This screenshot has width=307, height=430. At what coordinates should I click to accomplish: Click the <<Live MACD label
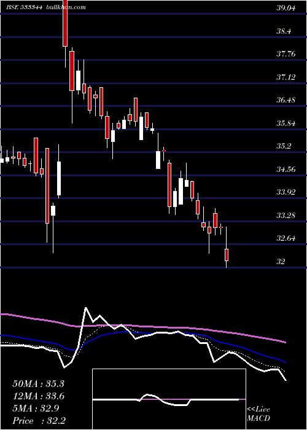[258, 413]
